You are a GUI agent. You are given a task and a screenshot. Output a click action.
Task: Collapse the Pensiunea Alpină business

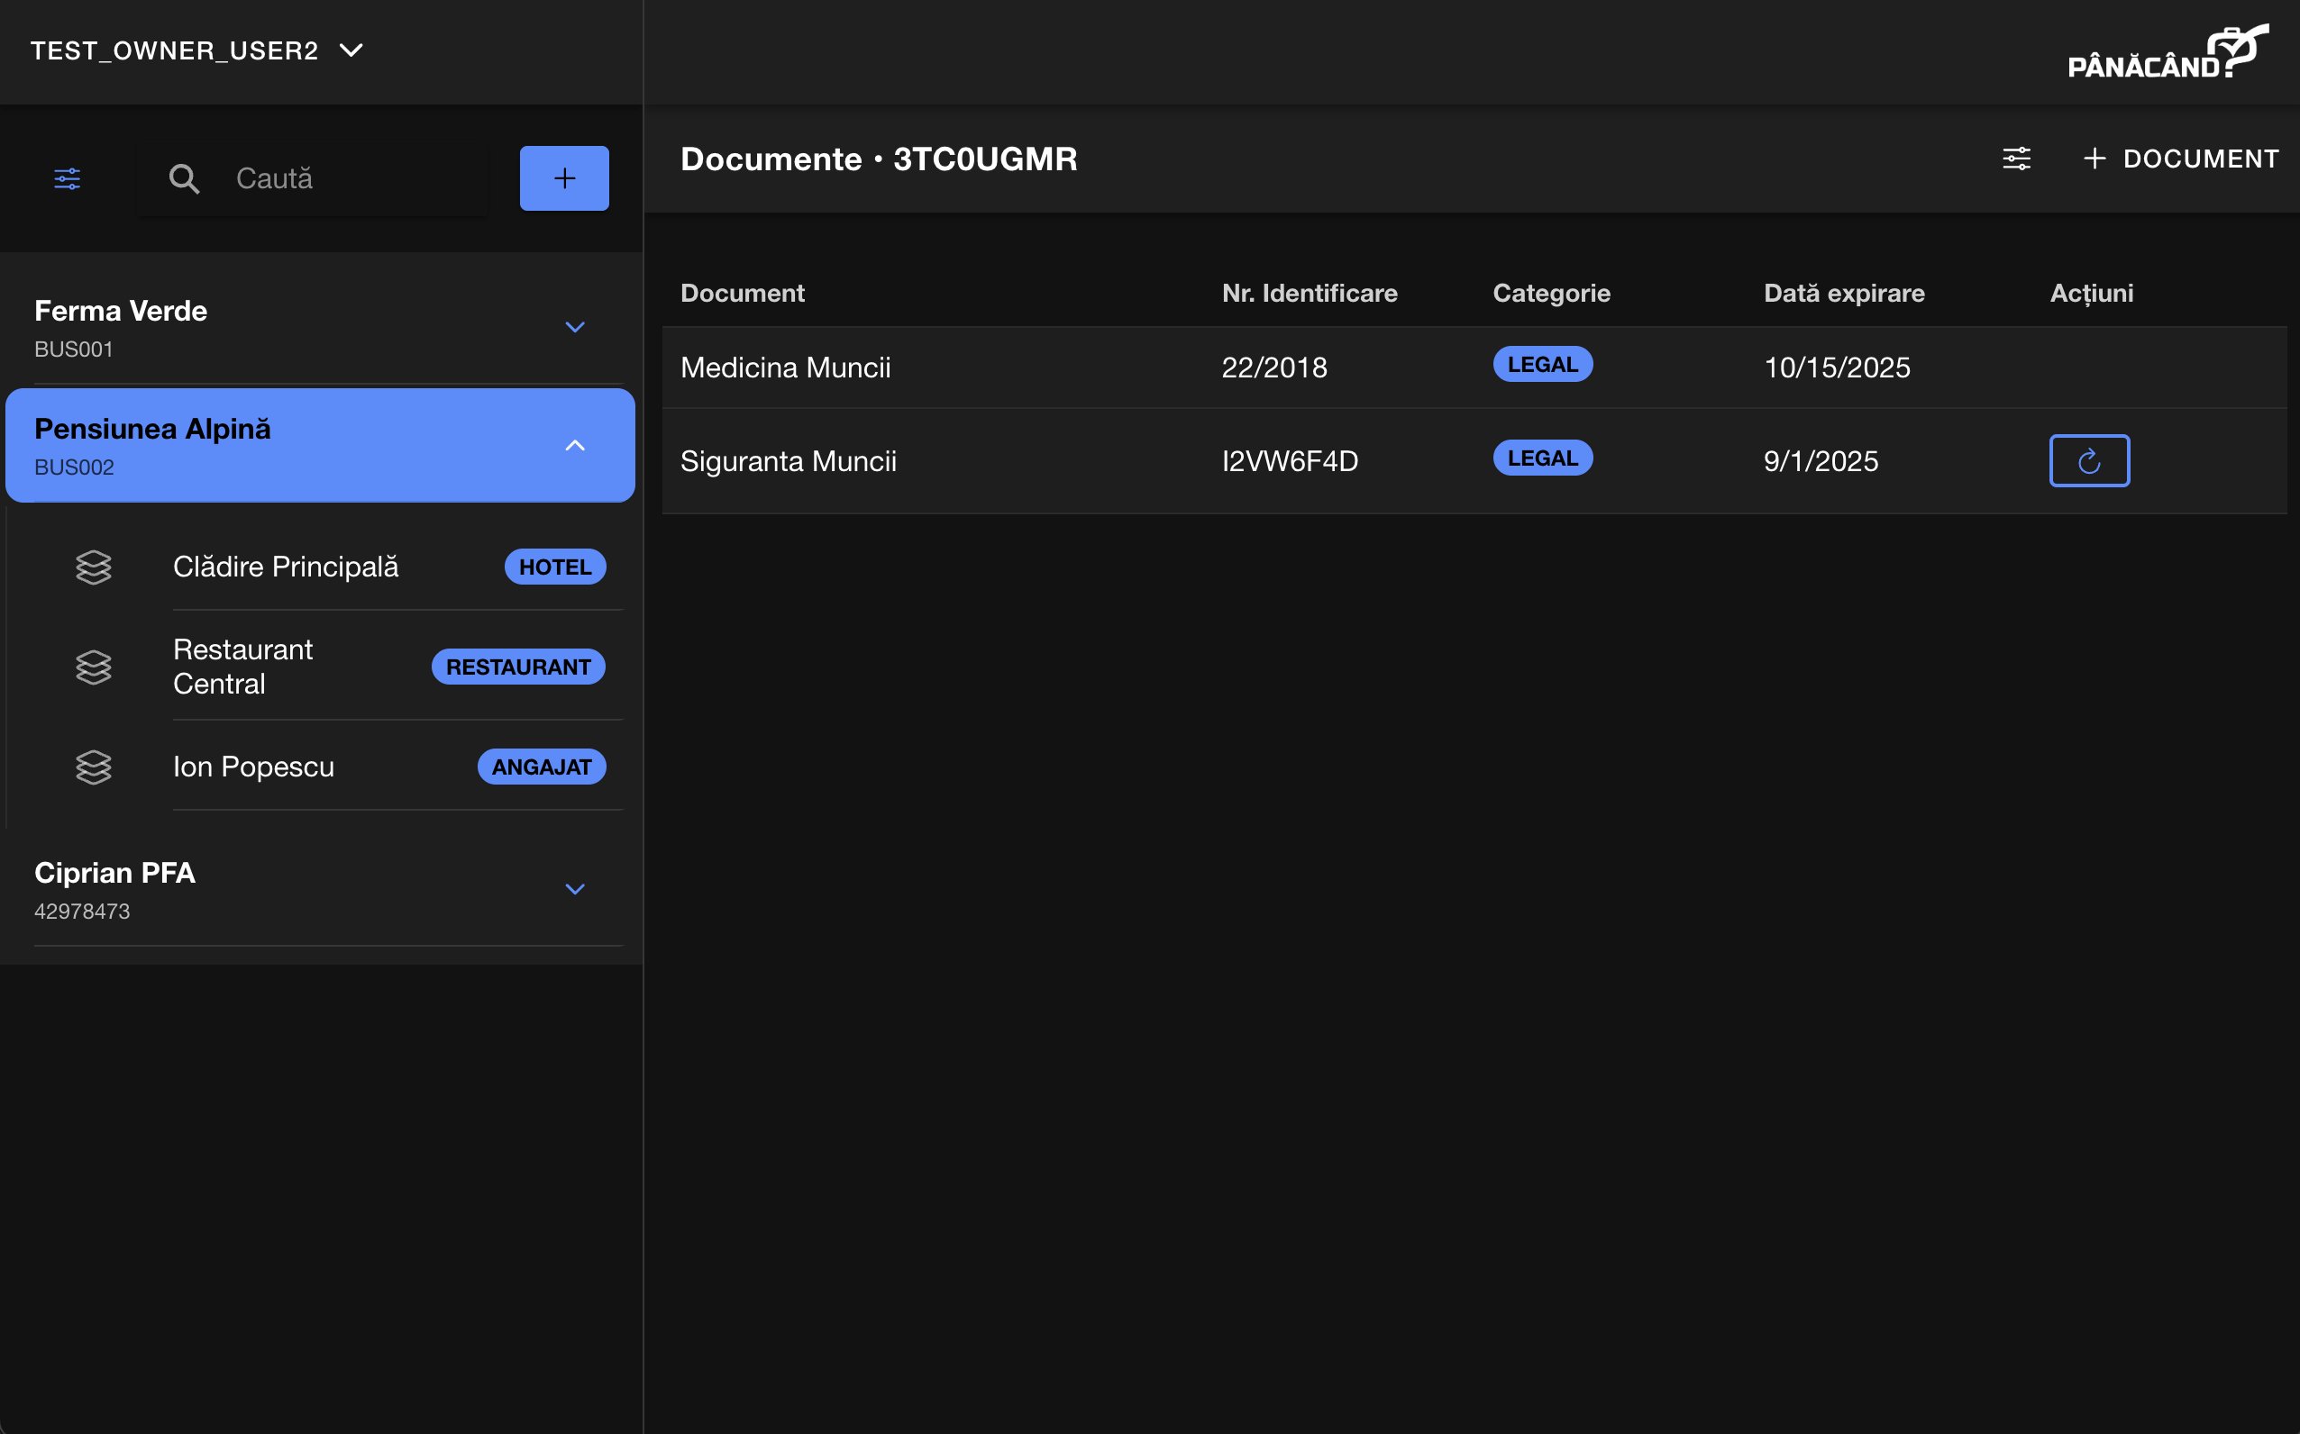pyautogui.click(x=574, y=446)
